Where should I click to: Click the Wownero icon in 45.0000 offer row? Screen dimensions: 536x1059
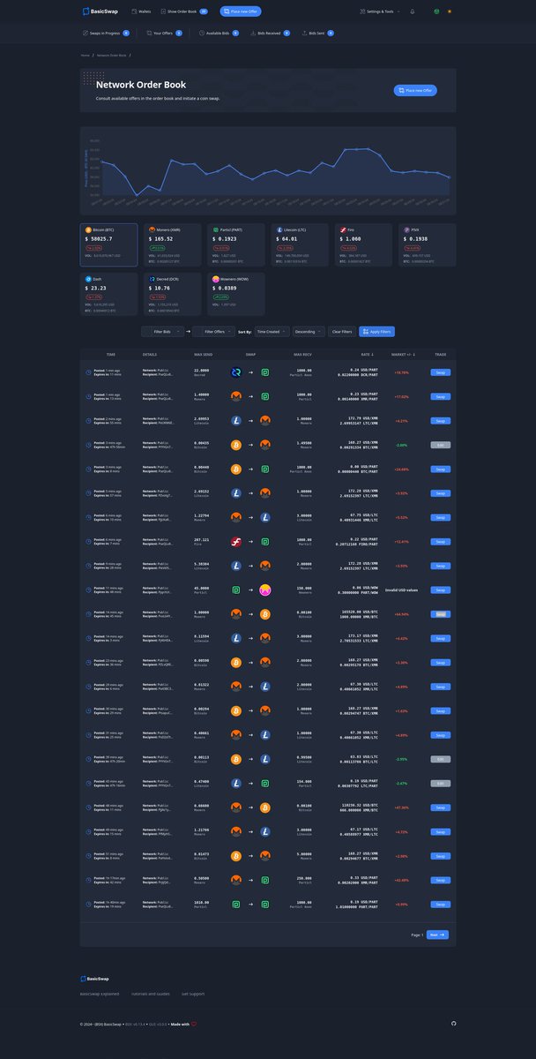[x=265, y=590]
